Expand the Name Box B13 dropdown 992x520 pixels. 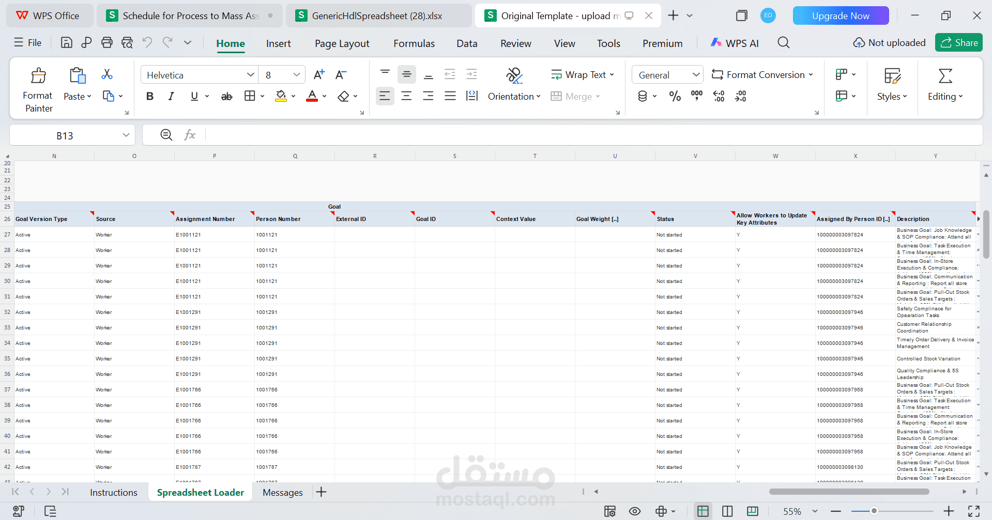[126, 135]
